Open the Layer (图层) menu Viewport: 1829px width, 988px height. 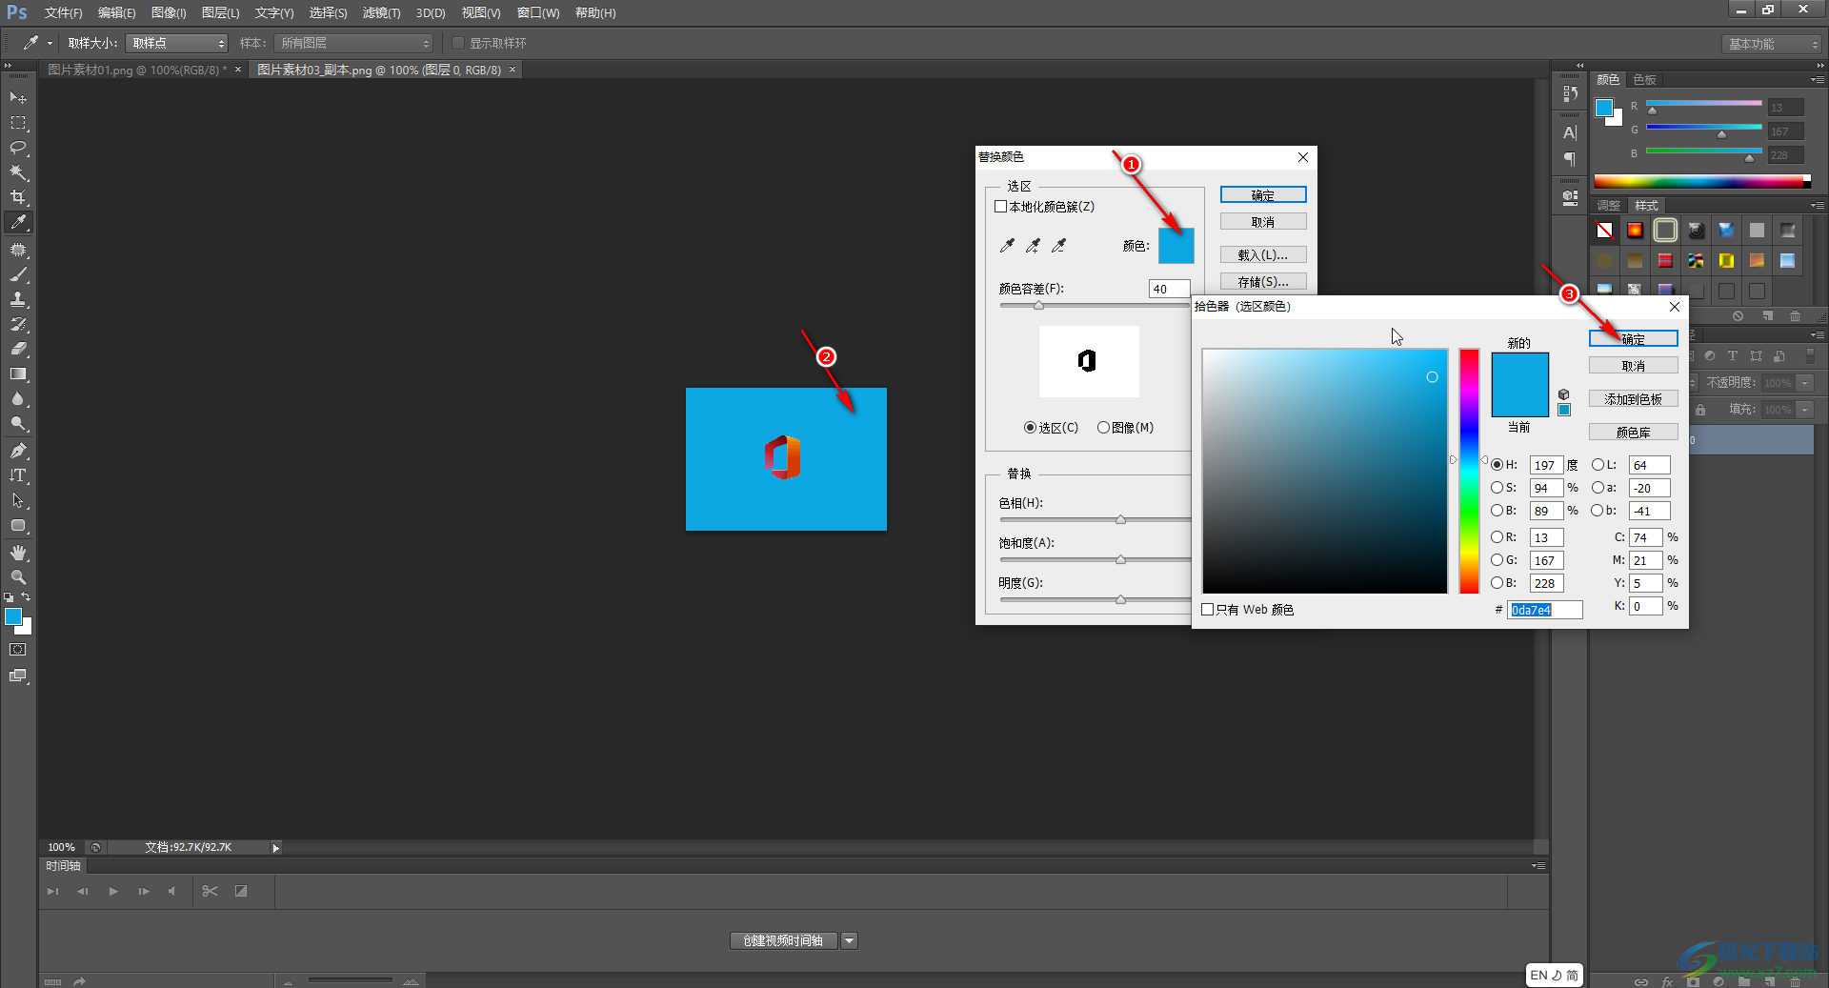tap(221, 13)
